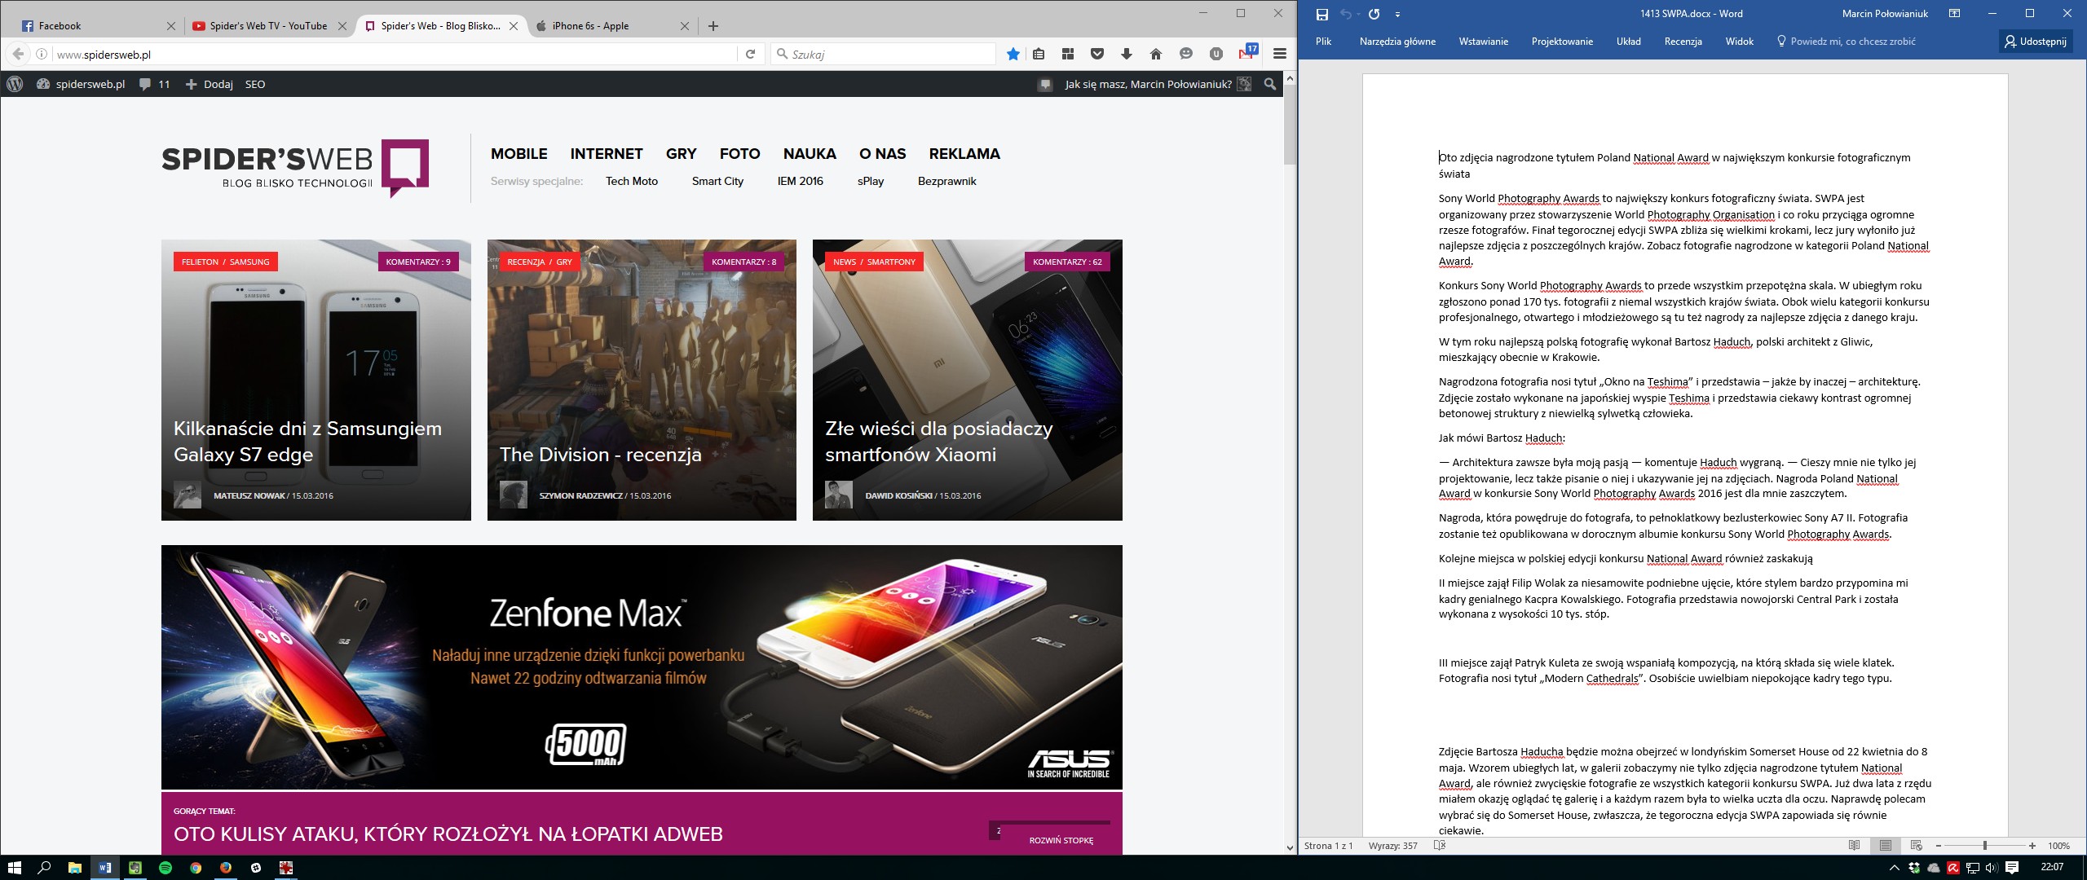
Task: Click the Firefox back arrow button
Action: tap(18, 54)
